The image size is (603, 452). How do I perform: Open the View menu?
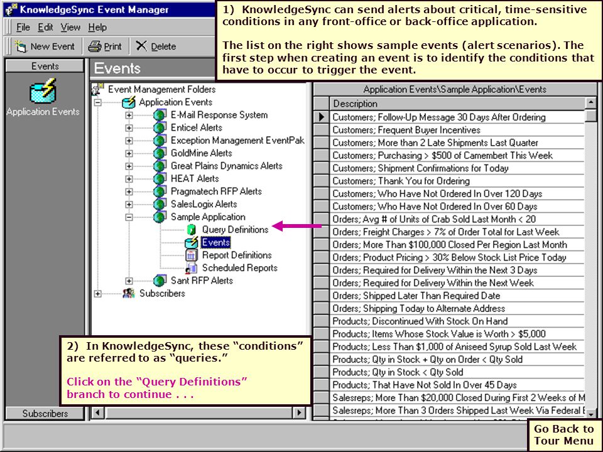70,27
